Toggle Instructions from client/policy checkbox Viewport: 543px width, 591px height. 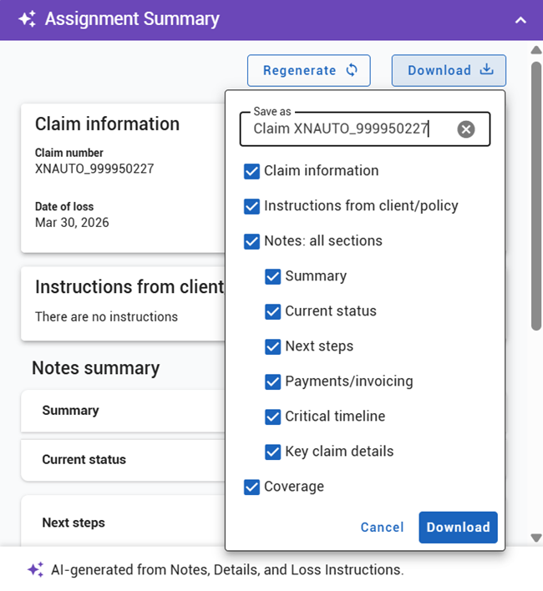[251, 206]
